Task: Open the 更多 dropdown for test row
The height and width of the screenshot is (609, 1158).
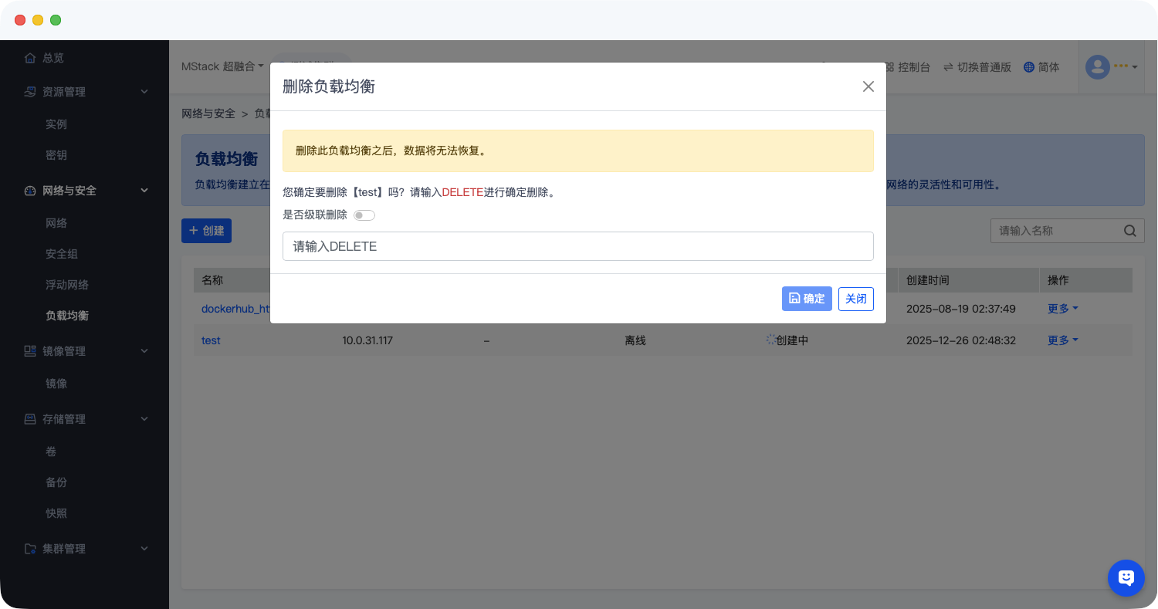Action: [1062, 340]
